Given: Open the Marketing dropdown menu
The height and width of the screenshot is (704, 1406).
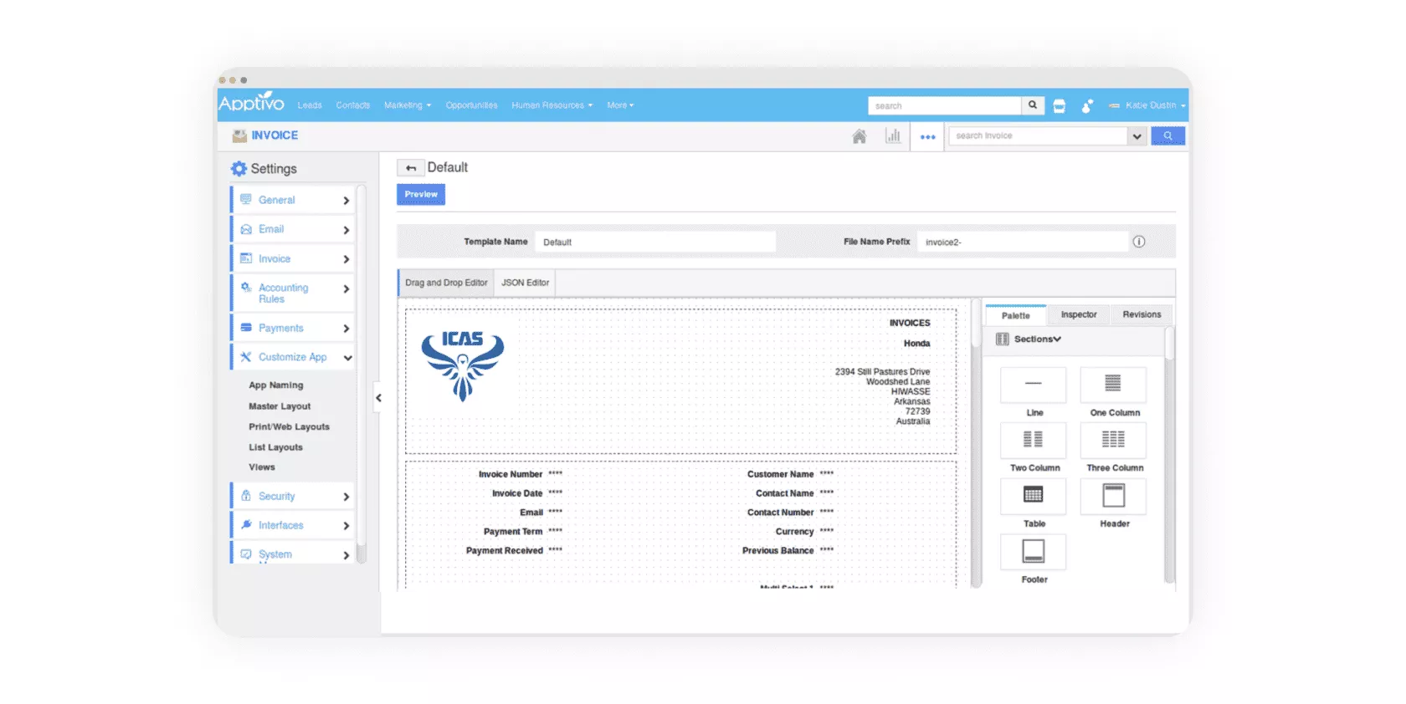Looking at the screenshot, I should coord(408,105).
